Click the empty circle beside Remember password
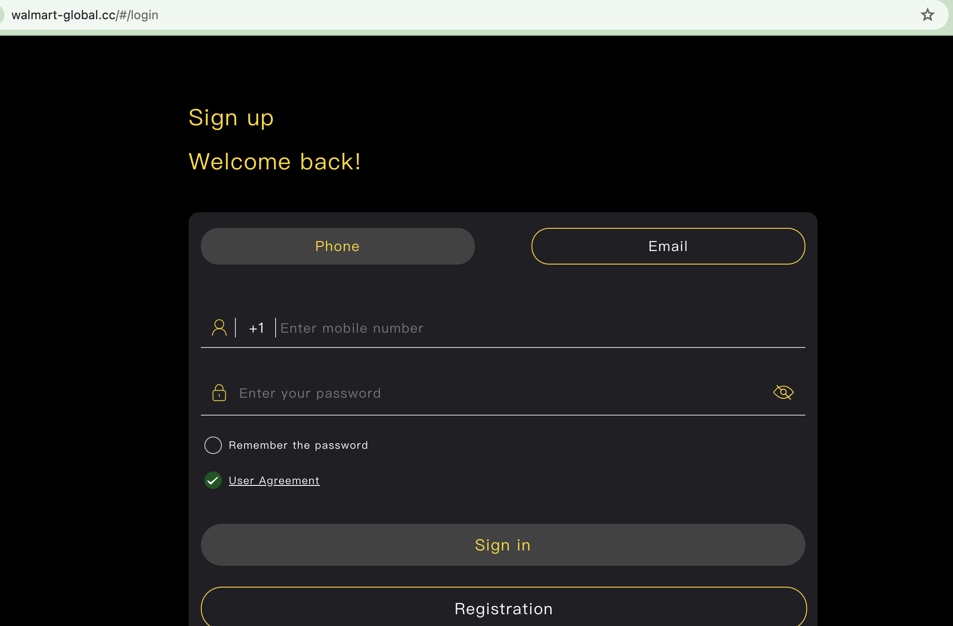Image resolution: width=953 pixels, height=626 pixels. [x=213, y=445]
